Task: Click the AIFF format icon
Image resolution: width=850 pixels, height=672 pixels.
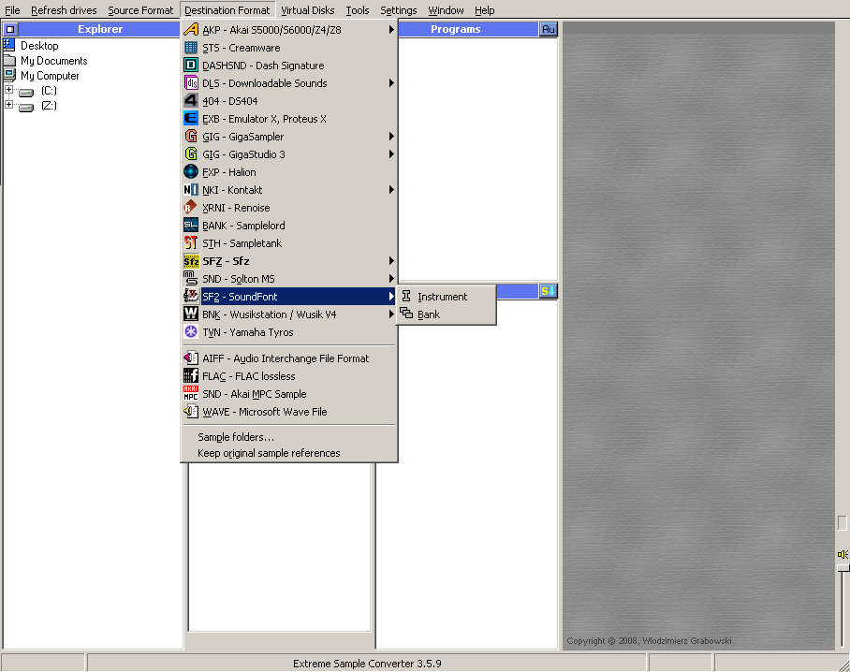Action: [x=191, y=358]
